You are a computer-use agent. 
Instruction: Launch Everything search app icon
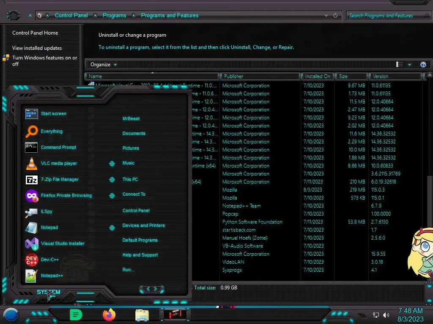[x=31, y=131]
